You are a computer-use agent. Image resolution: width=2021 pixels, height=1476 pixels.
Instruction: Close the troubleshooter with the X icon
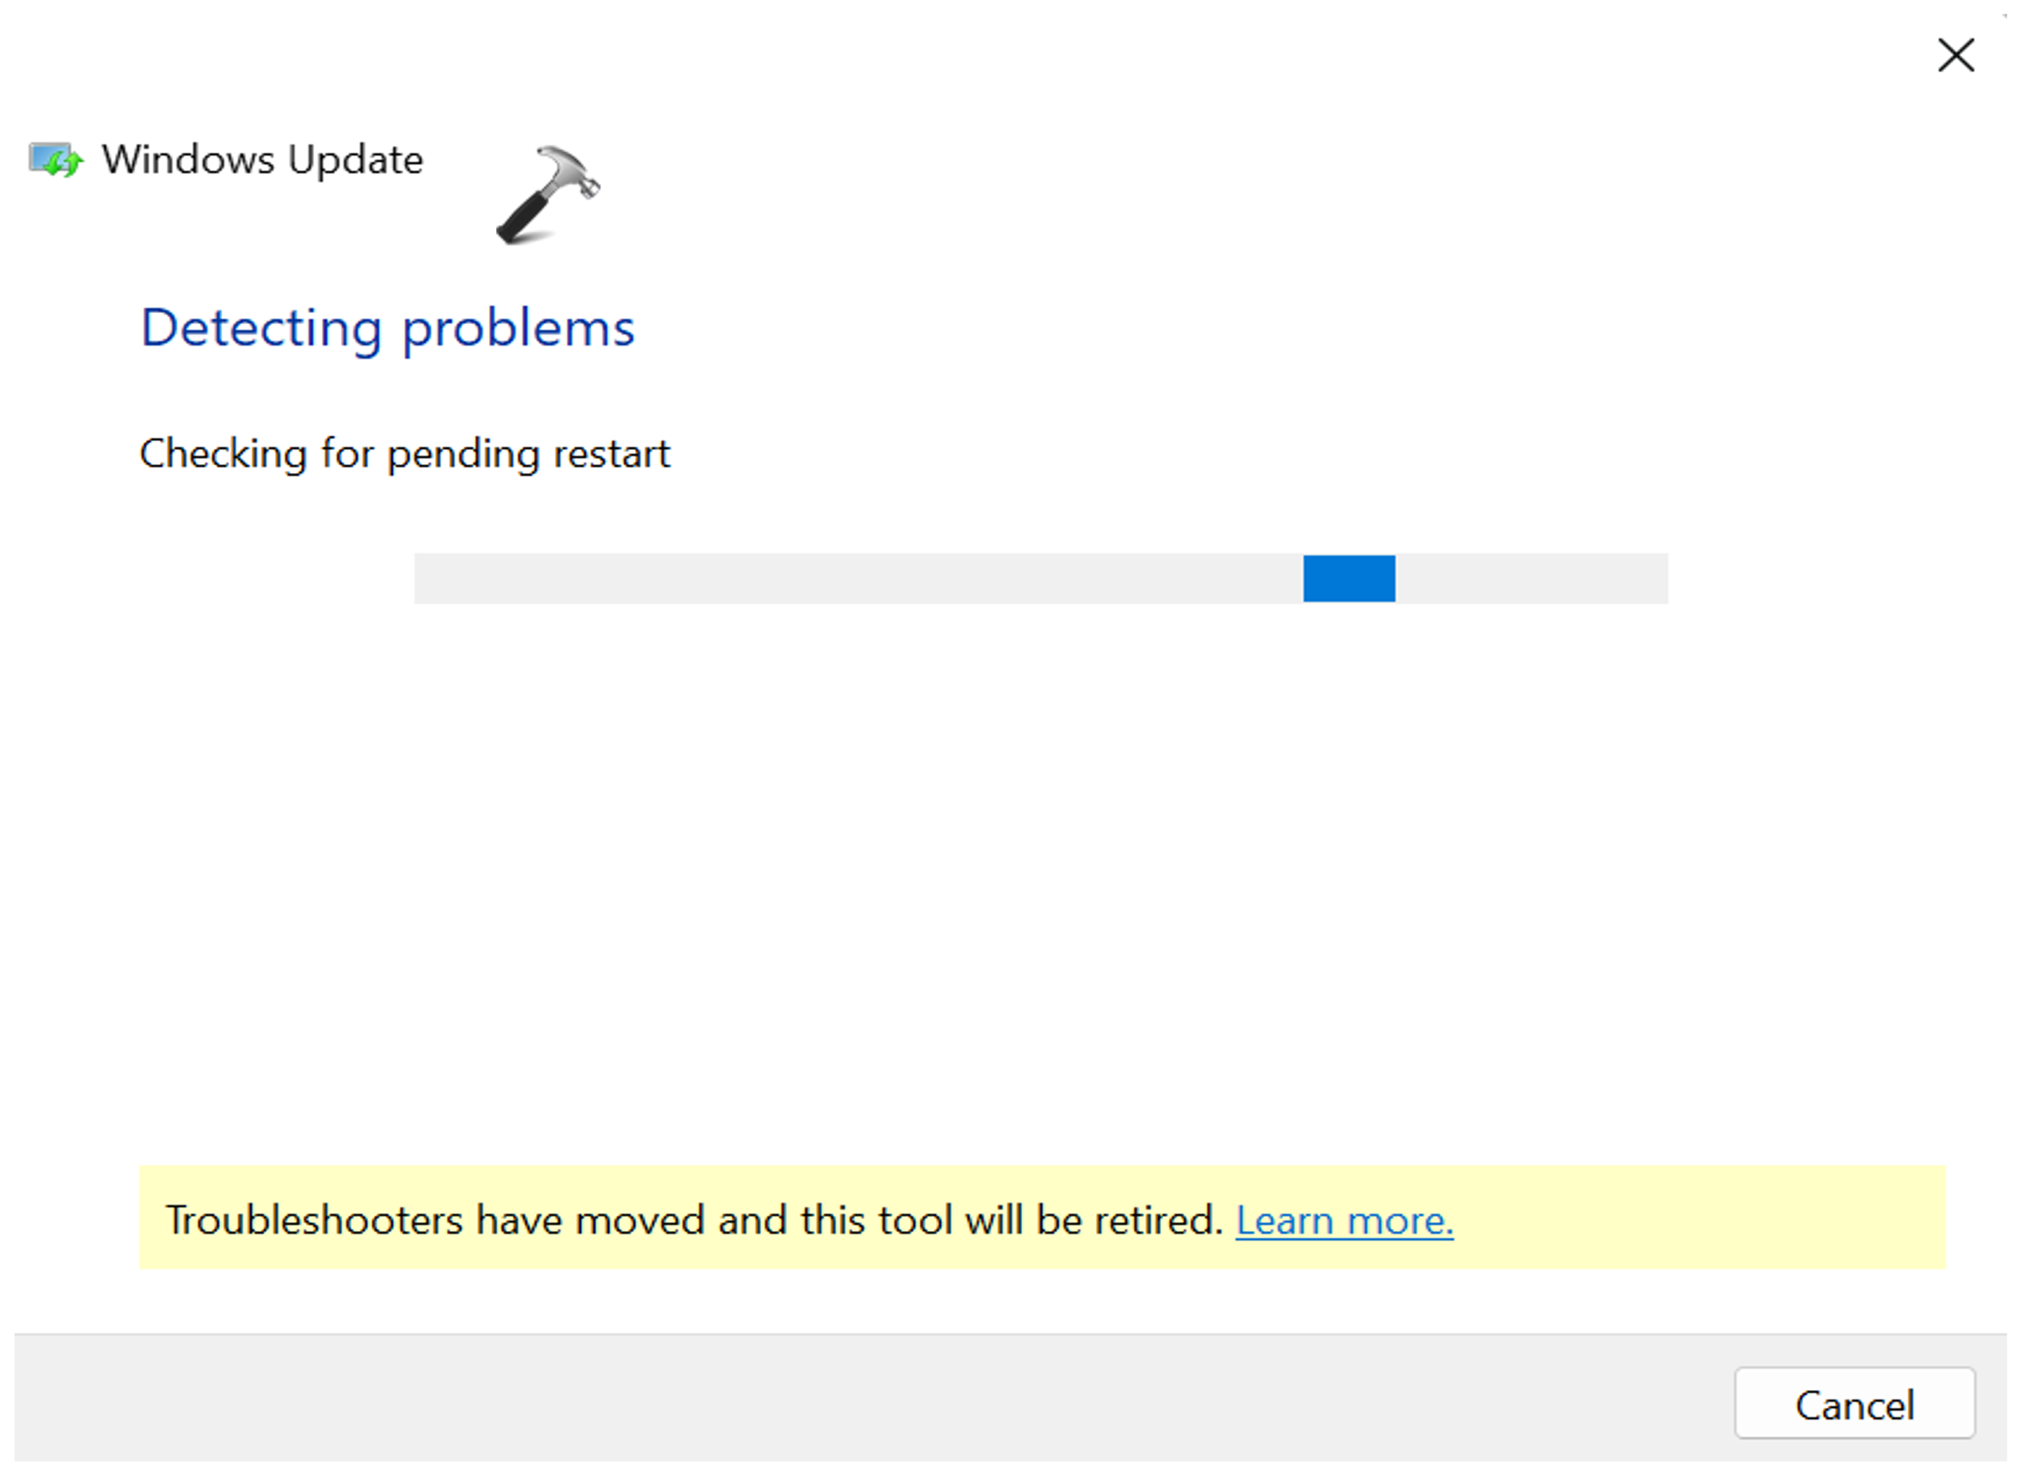click(x=1955, y=56)
